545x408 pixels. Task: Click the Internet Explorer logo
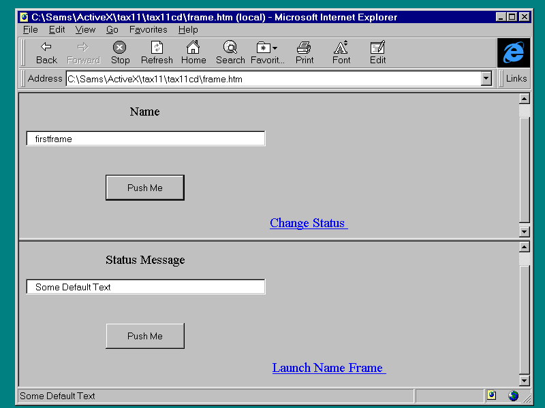pos(513,52)
